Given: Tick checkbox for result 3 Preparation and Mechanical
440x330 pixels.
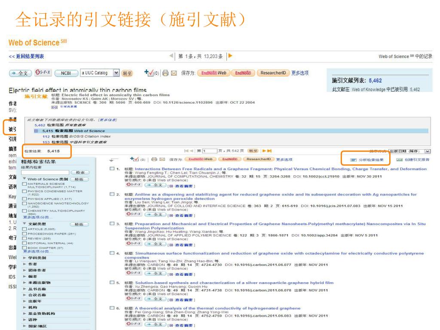Looking at the screenshot, I should click(x=112, y=223).
